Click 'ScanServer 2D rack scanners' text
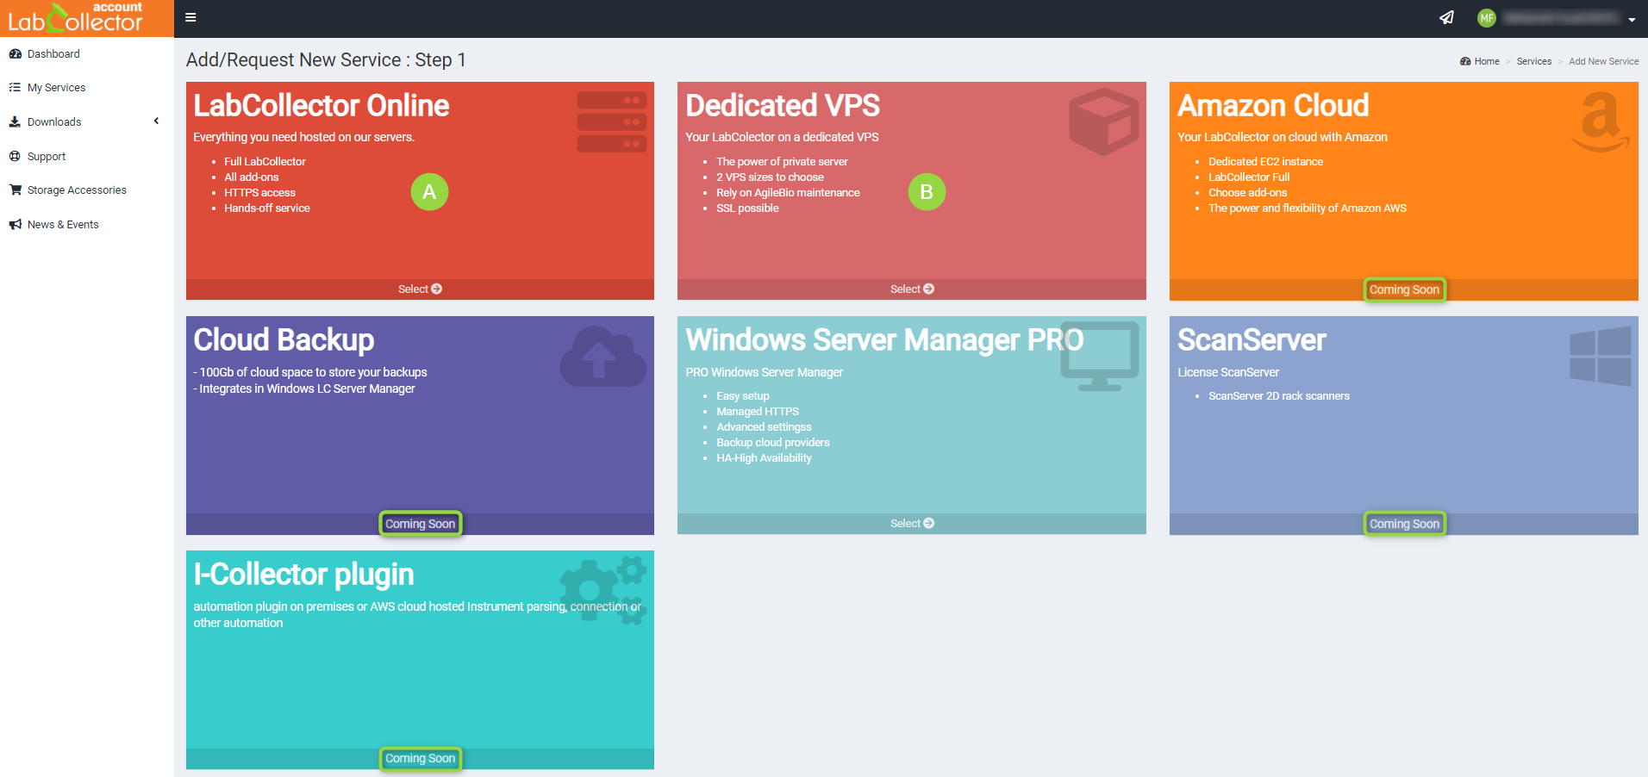This screenshot has height=777, width=1648. (1278, 396)
